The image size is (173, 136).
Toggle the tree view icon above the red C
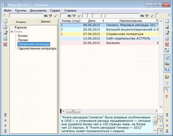[167, 90]
